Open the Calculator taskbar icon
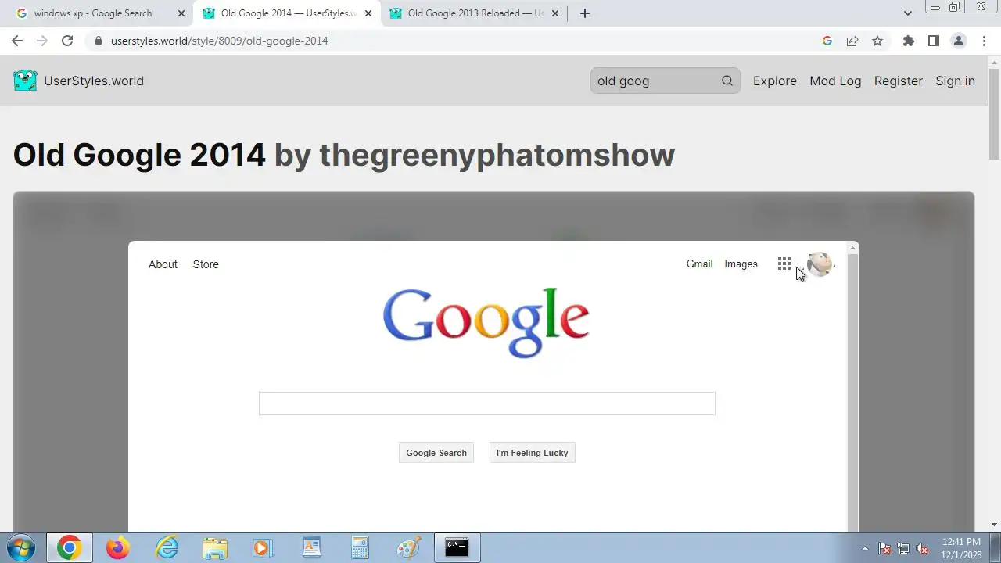 click(x=360, y=547)
